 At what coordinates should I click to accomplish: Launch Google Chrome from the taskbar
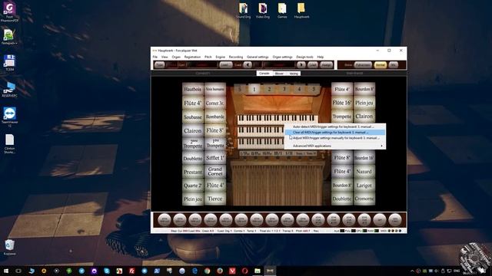(x=207, y=271)
